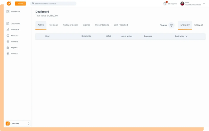The image size is (209, 131).
Task: Click the Progress column header
Action: [148, 36]
